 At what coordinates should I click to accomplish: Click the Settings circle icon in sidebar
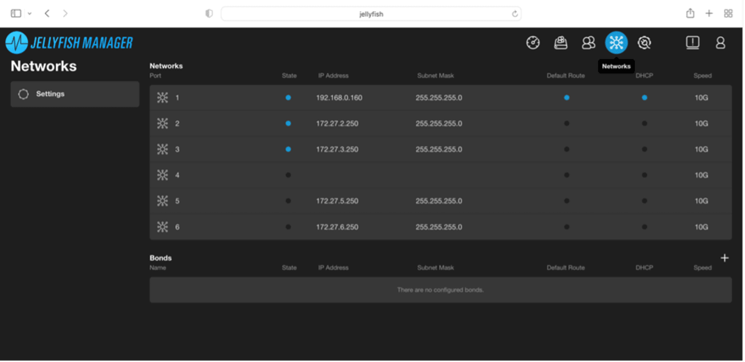(x=23, y=94)
